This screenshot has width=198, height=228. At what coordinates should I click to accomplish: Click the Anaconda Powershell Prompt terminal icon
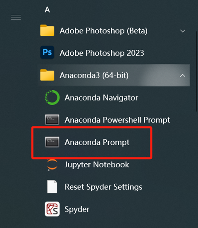52,120
